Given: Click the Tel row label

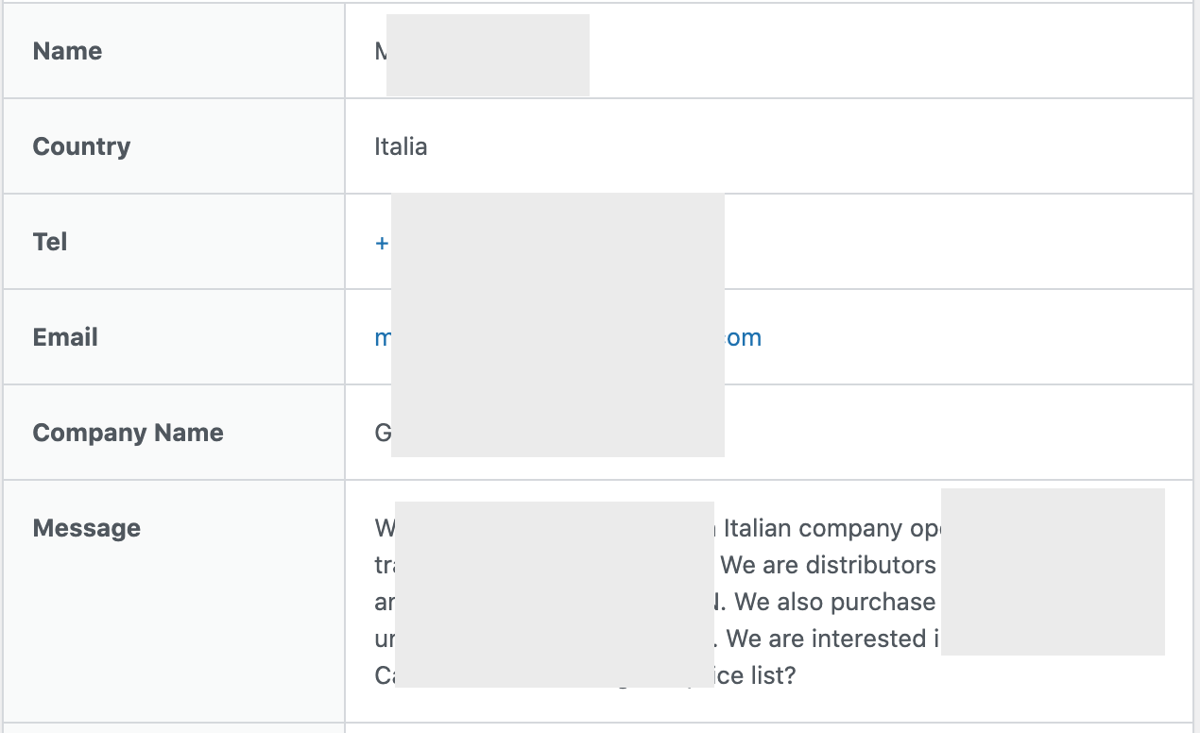Looking at the screenshot, I should coord(50,242).
